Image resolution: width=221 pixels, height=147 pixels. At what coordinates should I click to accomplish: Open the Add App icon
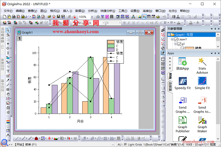[182, 64]
